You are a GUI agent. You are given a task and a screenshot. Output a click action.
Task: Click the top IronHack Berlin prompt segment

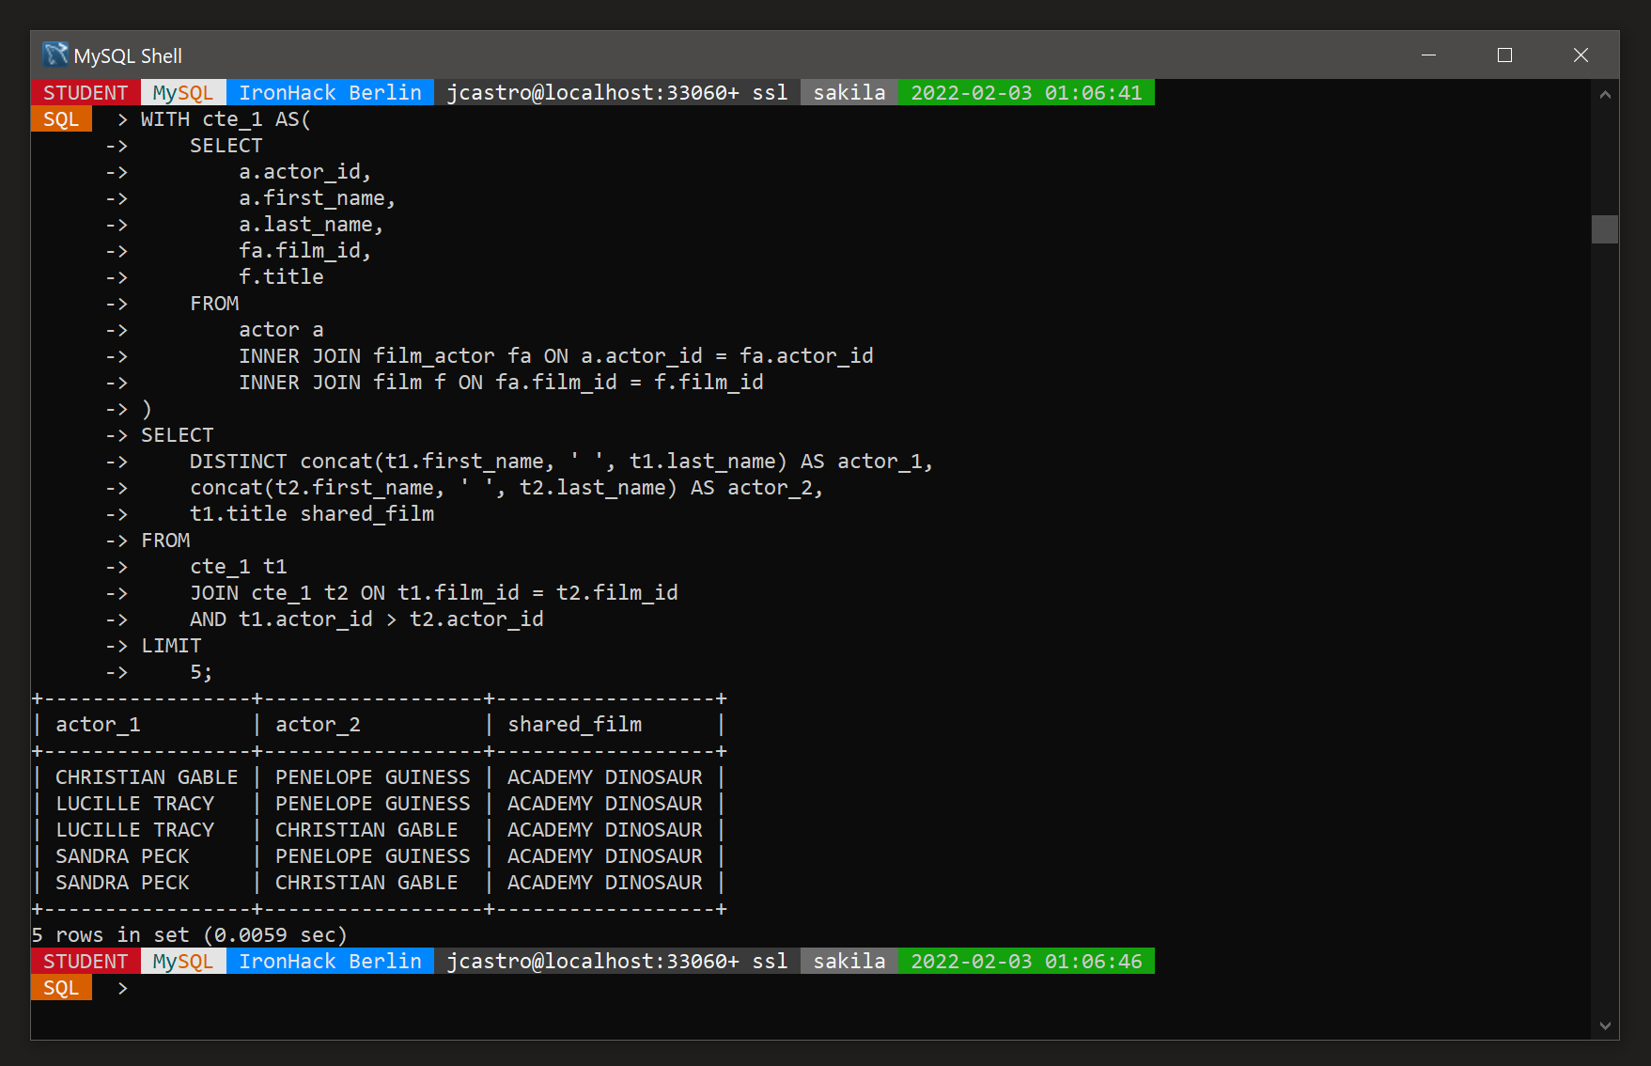tap(330, 92)
